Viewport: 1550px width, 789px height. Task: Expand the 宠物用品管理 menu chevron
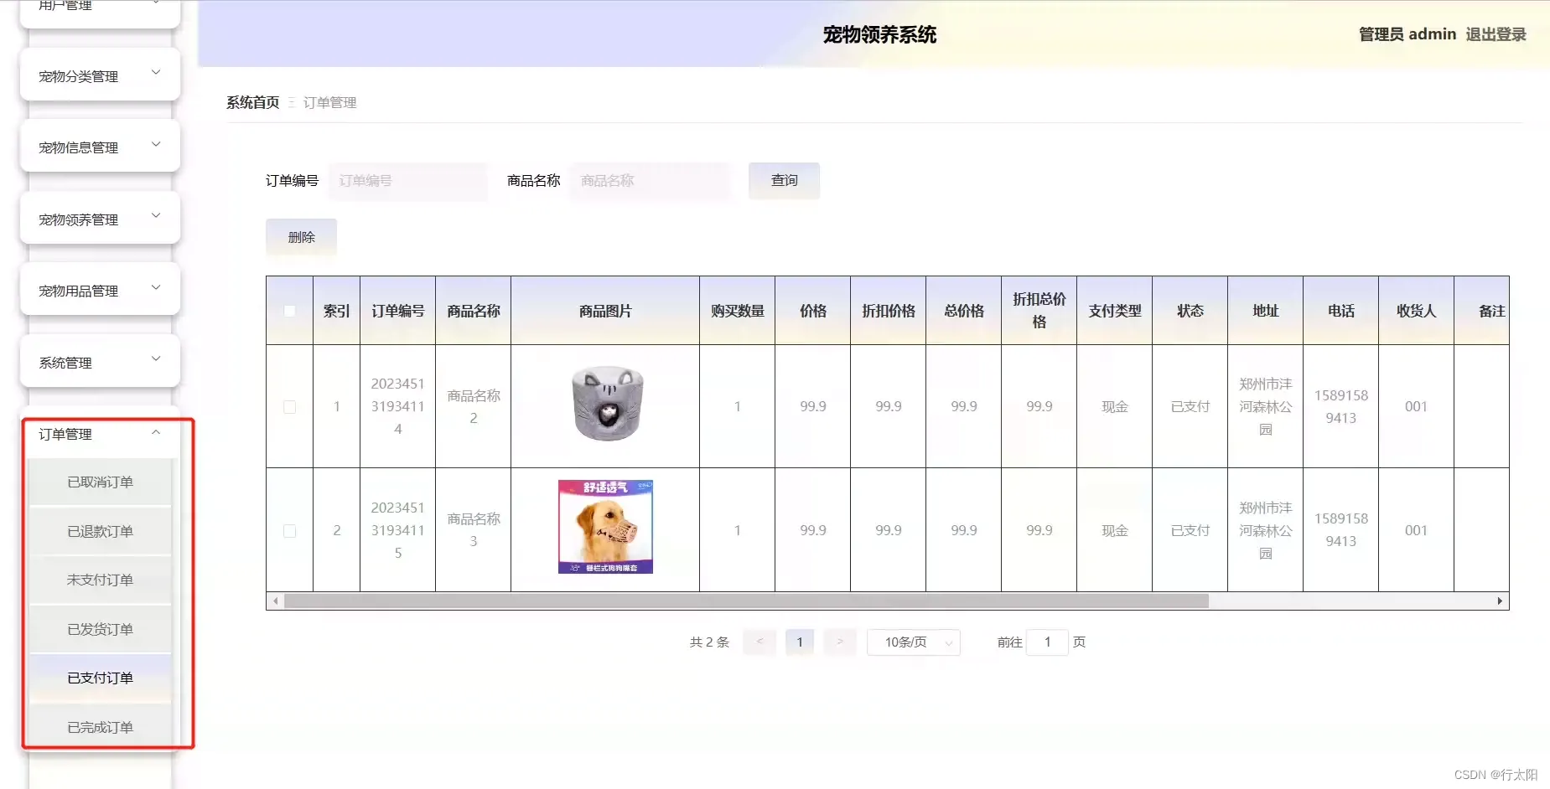point(156,288)
